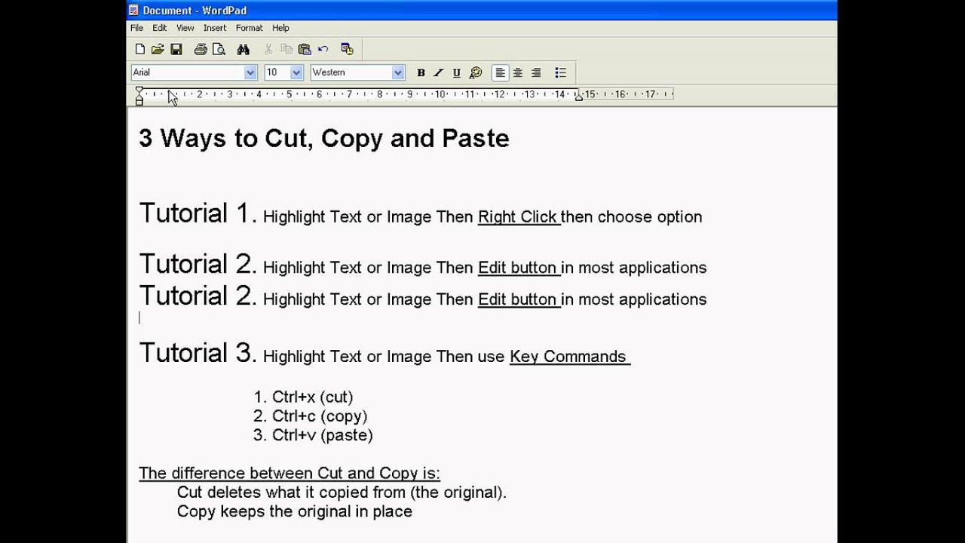Click the Open folder toolbar icon
The image size is (965, 543).
(158, 49)
